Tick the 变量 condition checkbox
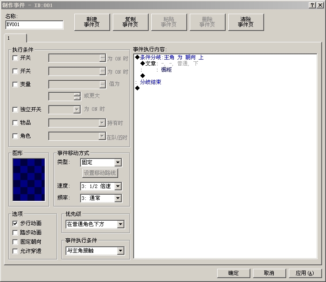The image size is (326, 282). tap(15, 84)
